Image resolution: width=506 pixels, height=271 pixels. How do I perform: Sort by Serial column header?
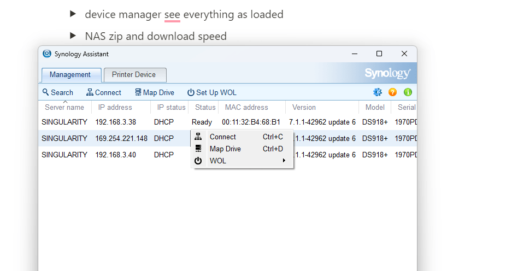pos(404,108)
